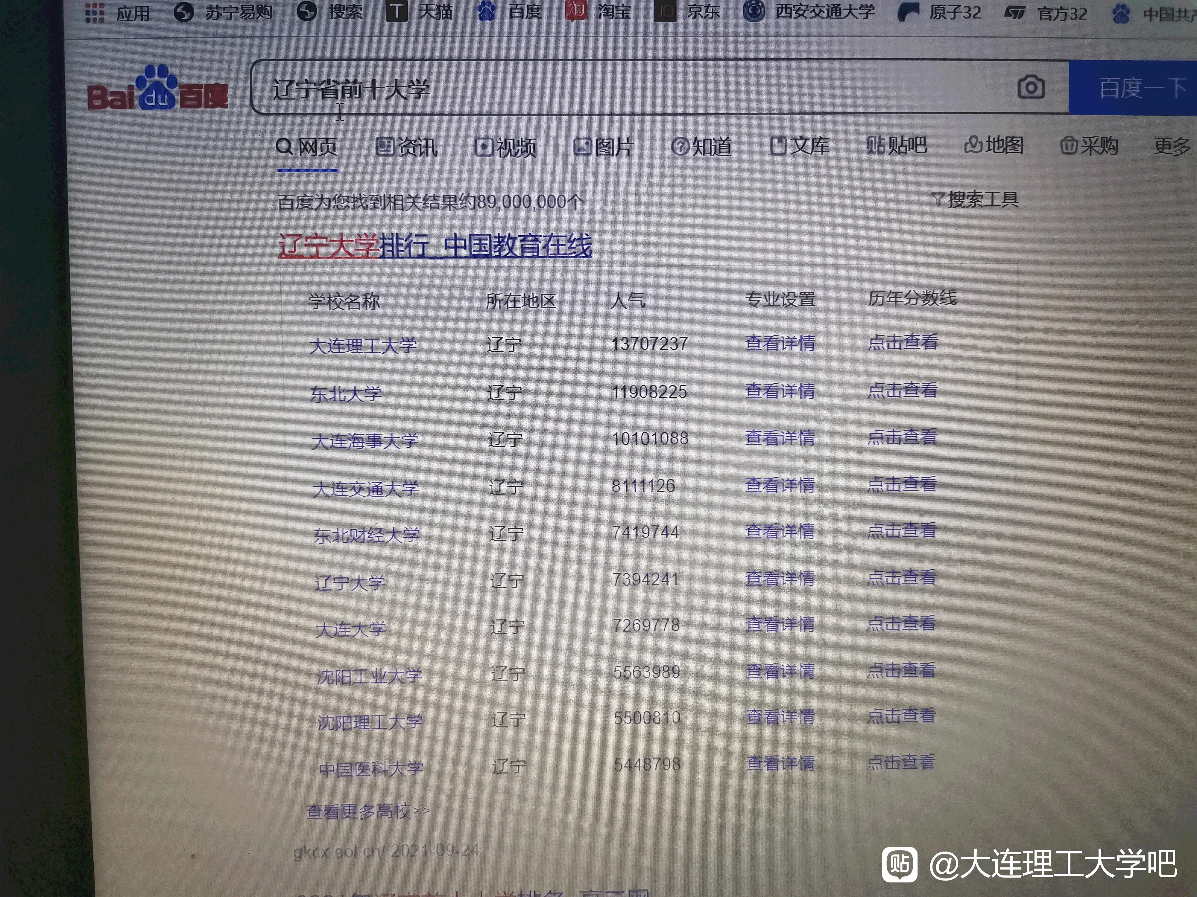Image resolution: width=1197 pixels, height=897 pixels.
Task: Click the 人气 column header
Action: (627, 300)
